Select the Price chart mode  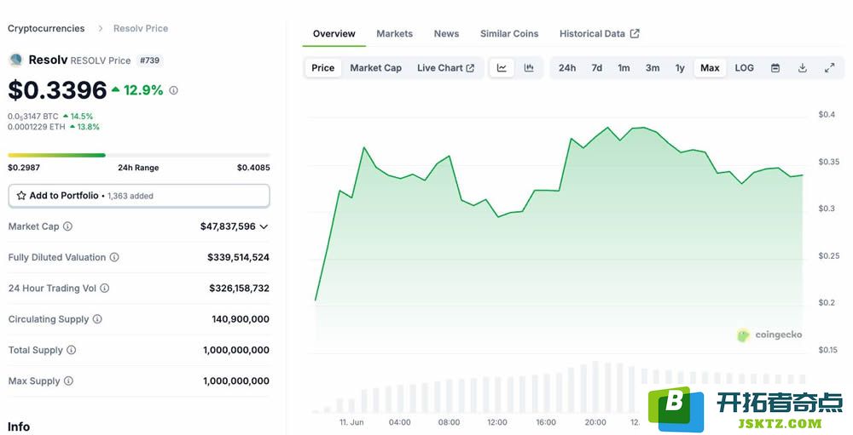[x=323, y=68]
